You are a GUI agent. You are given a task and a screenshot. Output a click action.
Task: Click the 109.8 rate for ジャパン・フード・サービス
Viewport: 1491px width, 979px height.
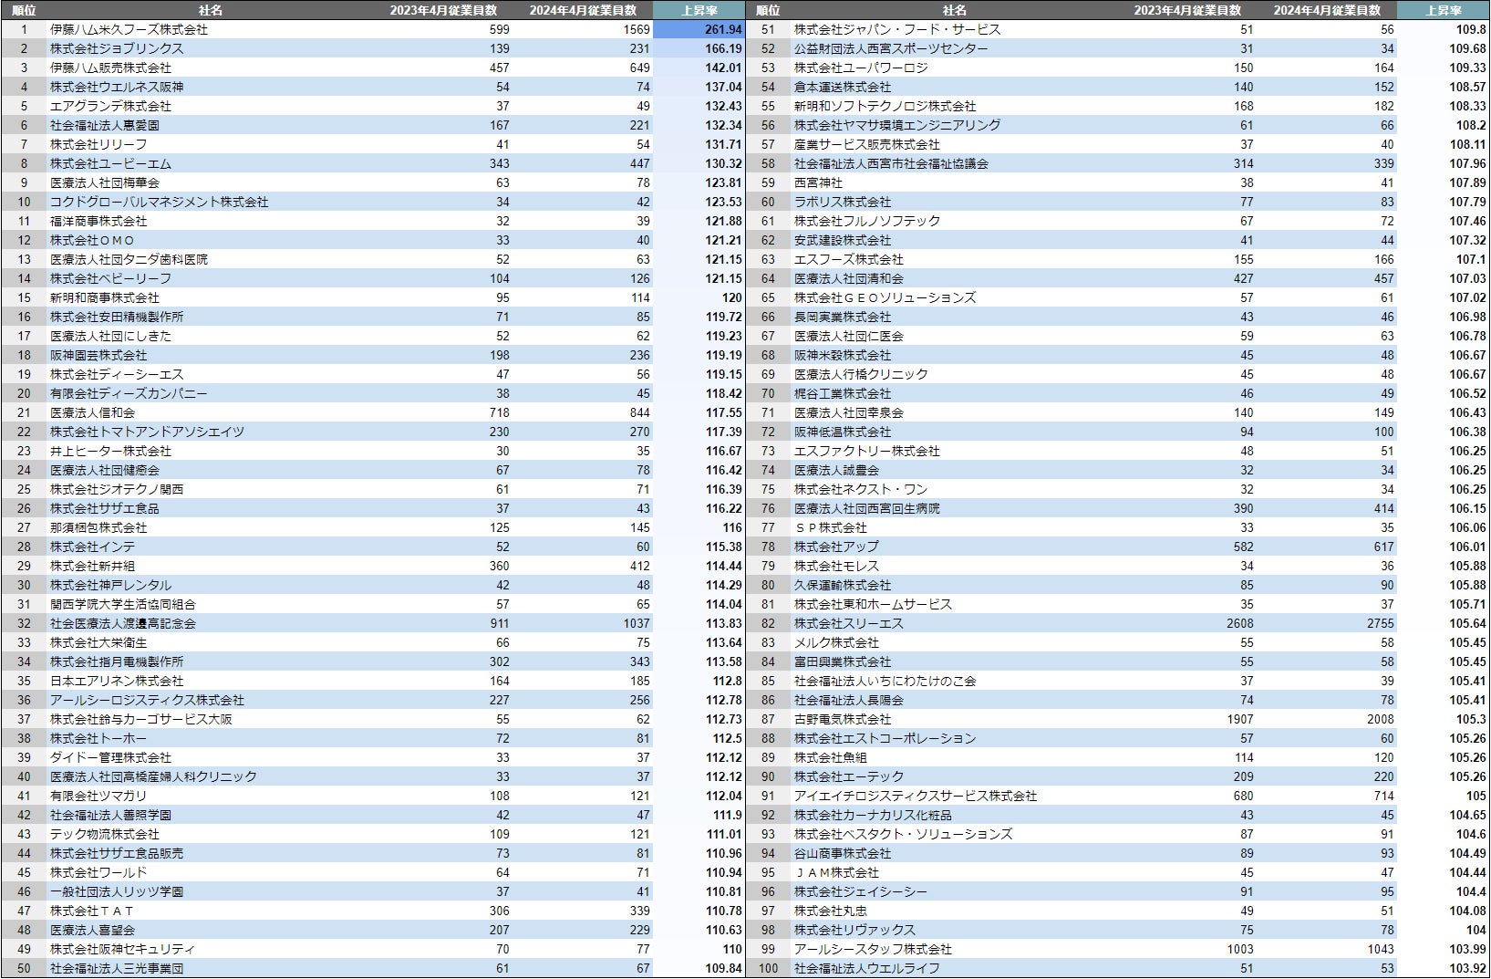(1444, 29)
